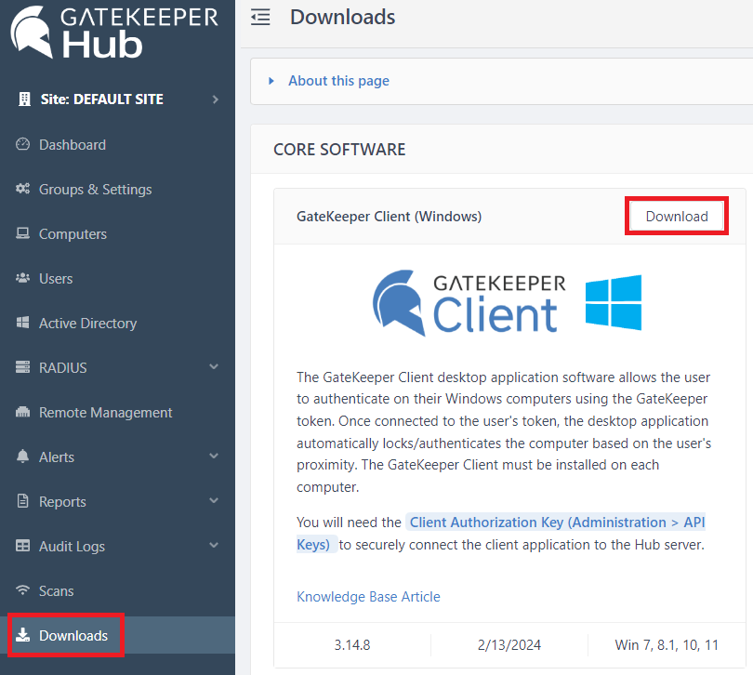Image resolution: width=753 pixels, height=675 pixels.
Task: Open Downloads via the download icon
Action: click(21, 635)
